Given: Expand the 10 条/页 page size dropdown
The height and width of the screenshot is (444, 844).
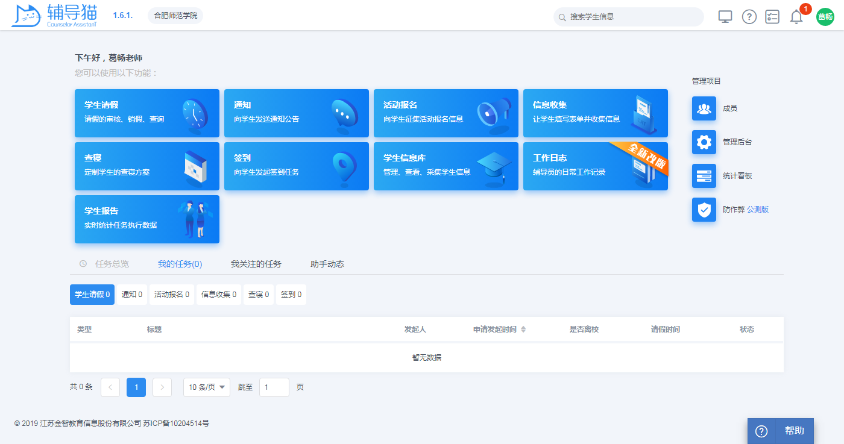Looking at the screenshot, I should (x=206, y=387).
